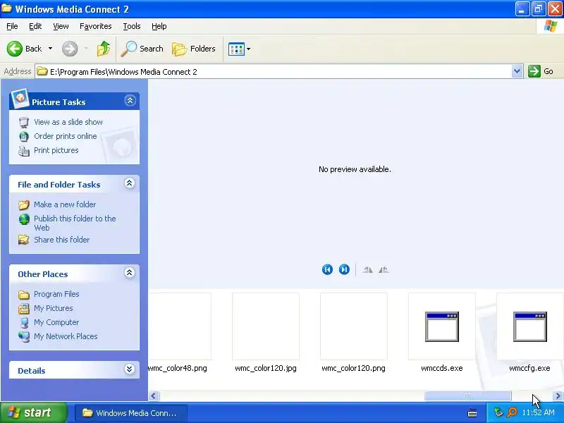
Task: Click the wmccds.exe file name
Action: click(442, 368)
